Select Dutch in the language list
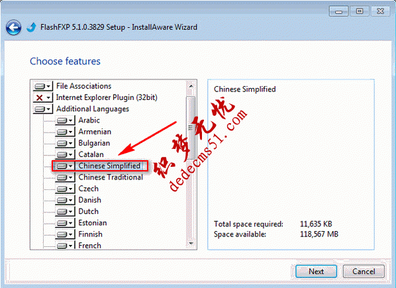Viewport: 396px width, 288px height. (88, 211)
